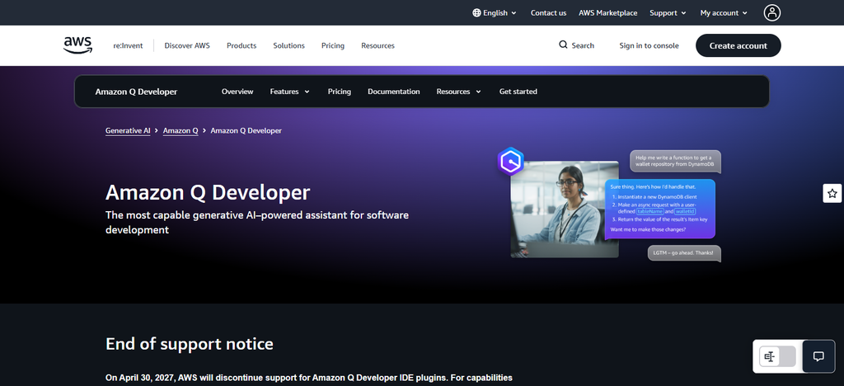Open the user profile avatar icon
This screenshot has width=844, height=386.
(771, 13)
